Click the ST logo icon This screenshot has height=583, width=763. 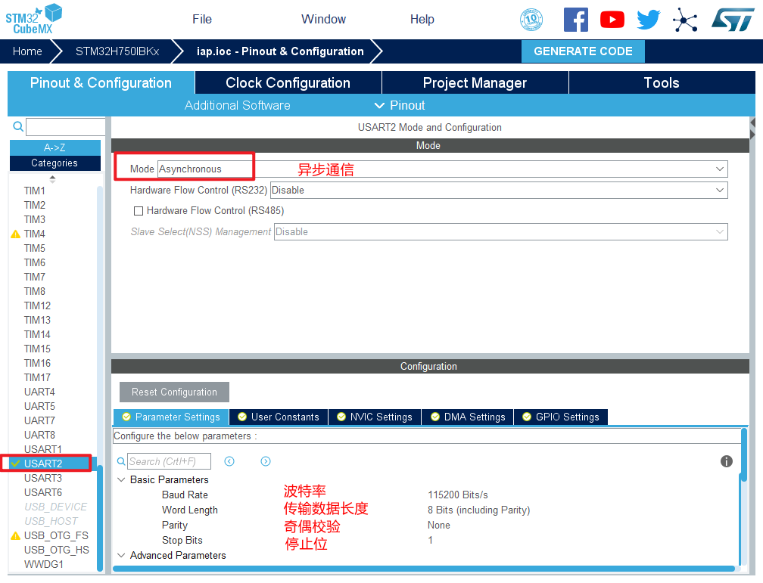pos(732,20)
